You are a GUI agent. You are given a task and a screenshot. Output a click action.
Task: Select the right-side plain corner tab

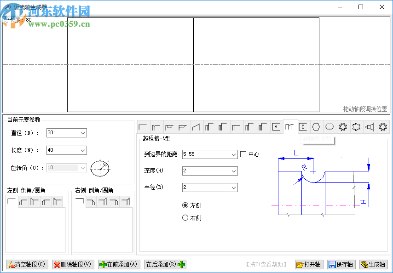pos(79,201)
